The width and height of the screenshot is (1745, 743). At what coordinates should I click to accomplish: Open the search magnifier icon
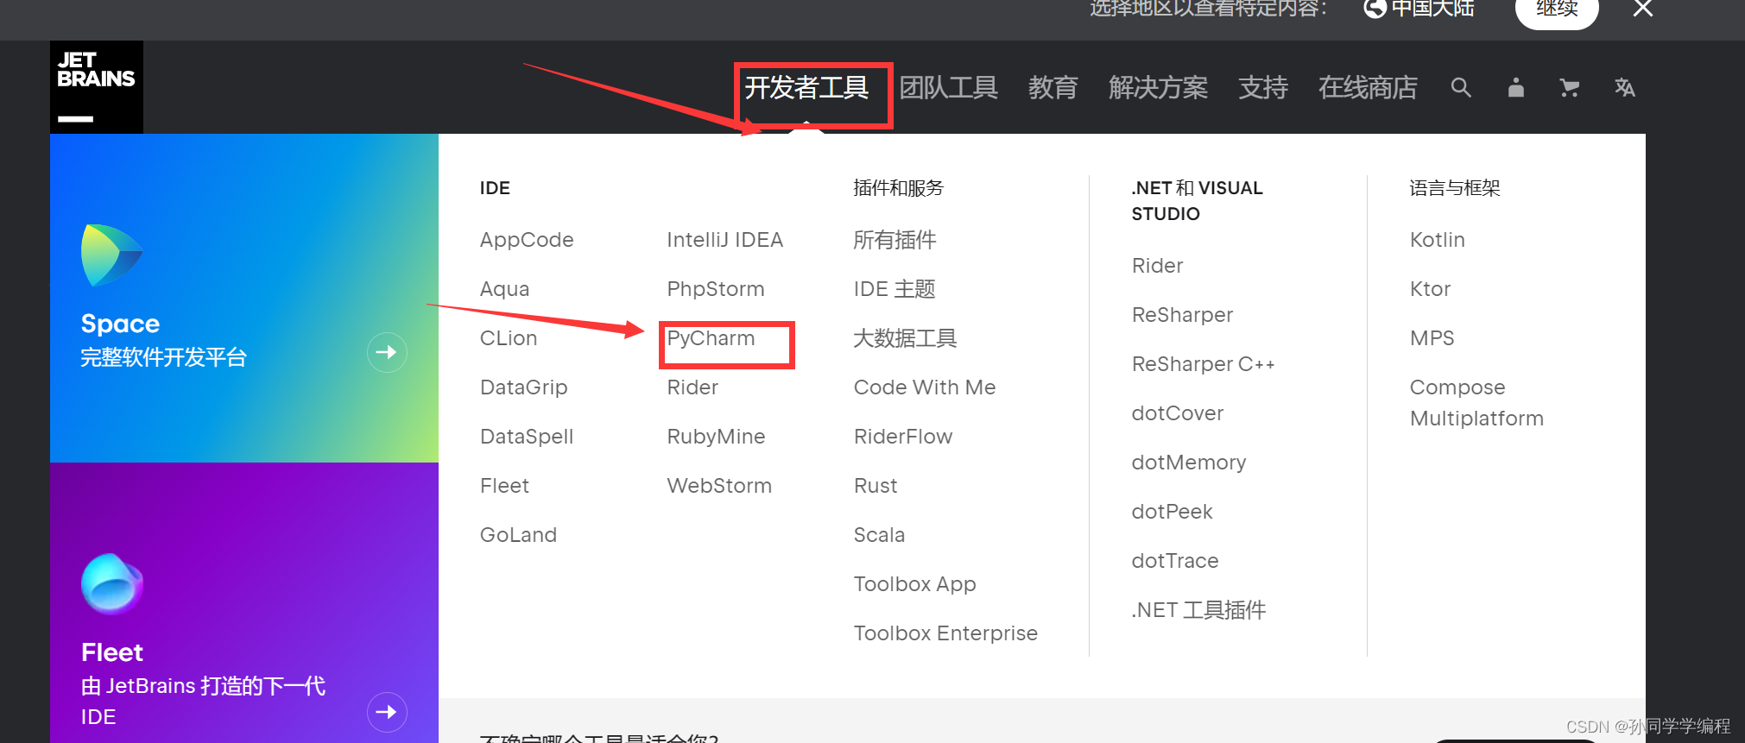1461,87
